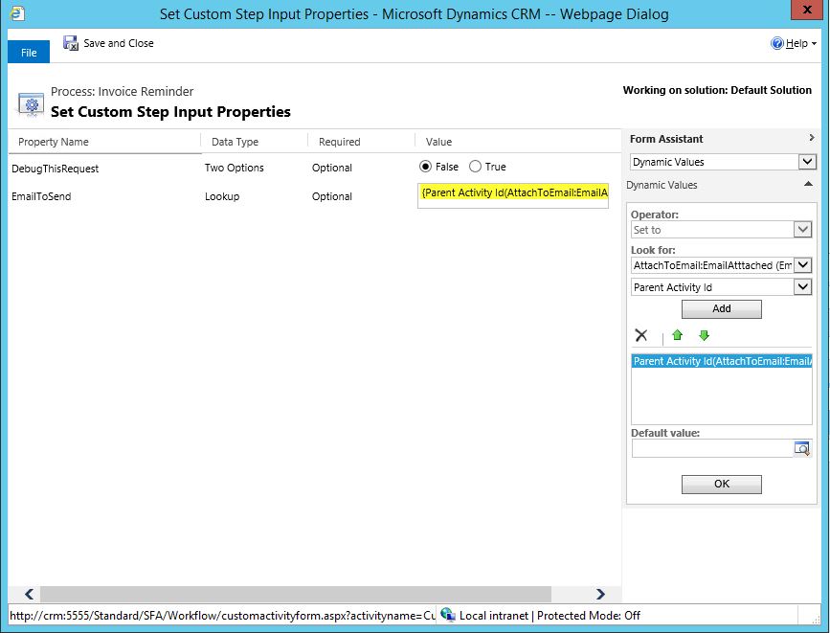Click the green up arrow to move item
The width and height of the screenshot is (830, 633).
pos(678,335)
